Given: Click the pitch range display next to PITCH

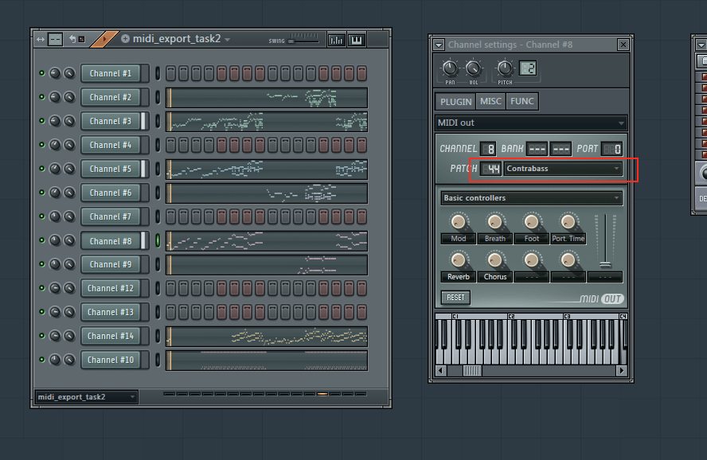Looking at the screenshot, I should (x=528, y=68).
